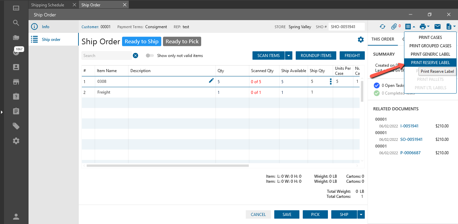
Task: Open three-dot menu on item 0308 row
Action: [x=331, y=81]
